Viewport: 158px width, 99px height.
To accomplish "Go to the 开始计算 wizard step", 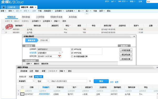I will (44, 40).
